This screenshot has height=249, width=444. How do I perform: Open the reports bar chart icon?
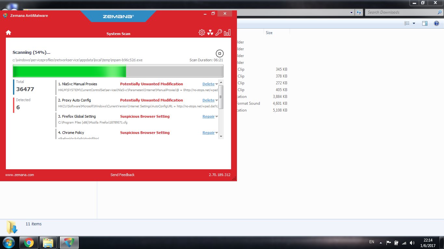(x=227, y=32)
